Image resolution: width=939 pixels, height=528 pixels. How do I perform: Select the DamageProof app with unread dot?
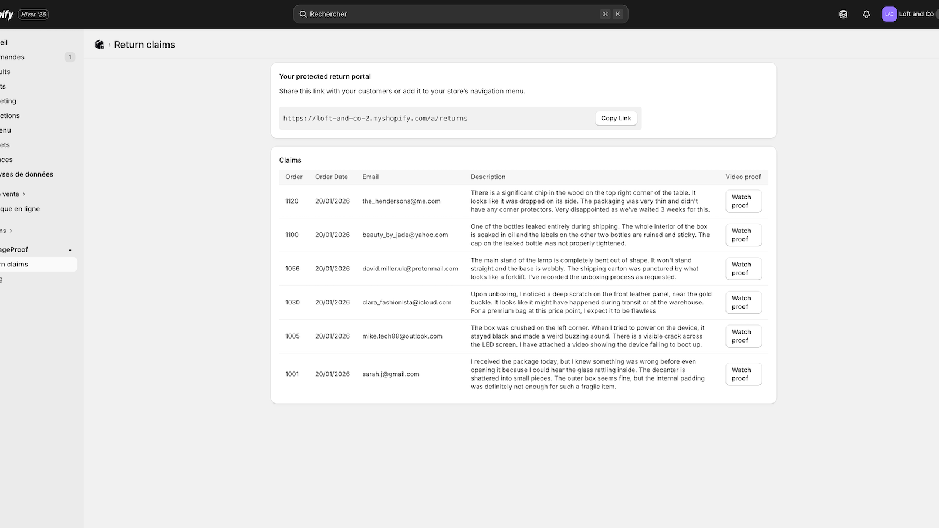[14, 249]
